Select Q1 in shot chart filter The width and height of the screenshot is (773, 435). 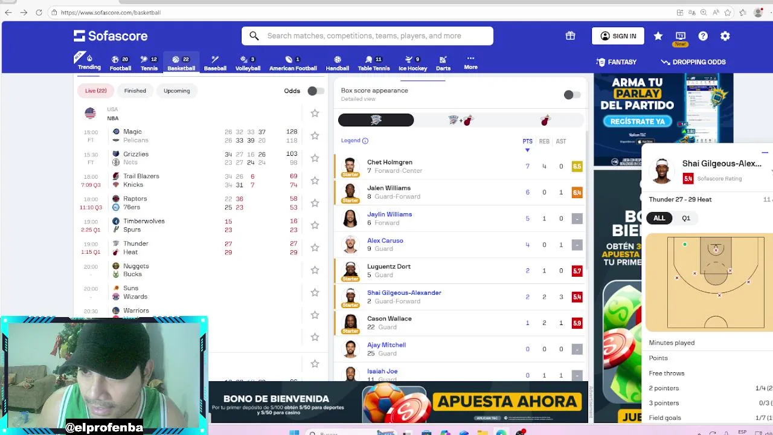click(x=686, y=218)
